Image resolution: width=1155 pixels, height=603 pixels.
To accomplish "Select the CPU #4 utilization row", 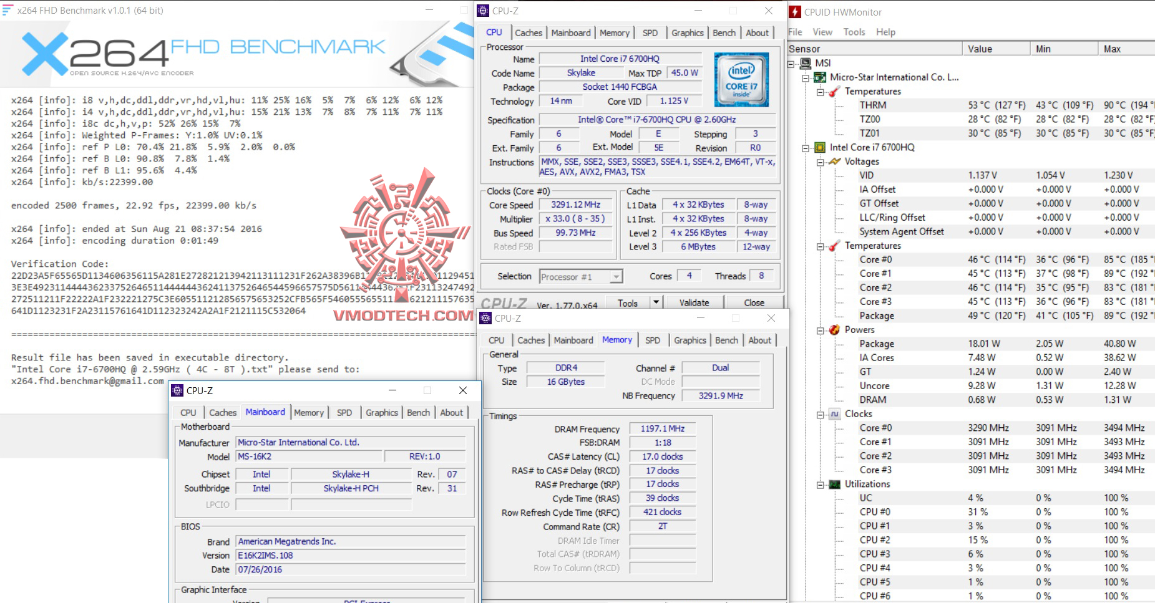I will coord(971,568).
